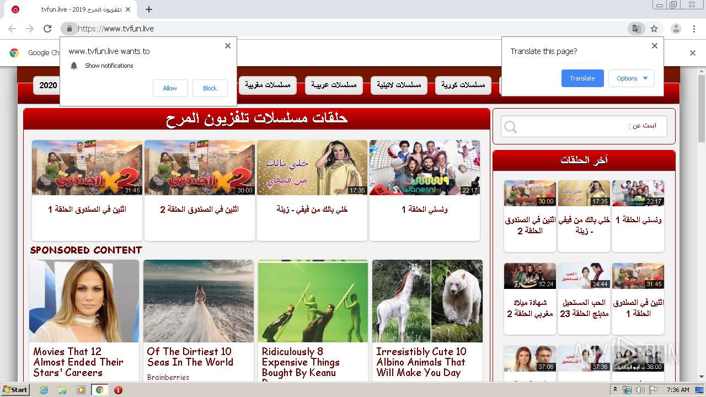706x397 pixels.
Task: Open sidebar link شهادة ميلاد مغربي الحلقة 2
Action: coord(530,308)
